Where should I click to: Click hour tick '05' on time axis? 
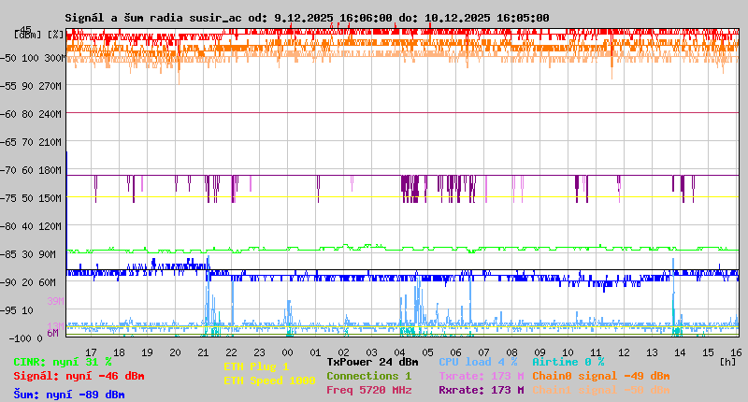[x=427, y=352]
